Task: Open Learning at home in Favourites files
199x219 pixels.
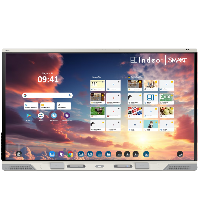Action: coord(135,85)
